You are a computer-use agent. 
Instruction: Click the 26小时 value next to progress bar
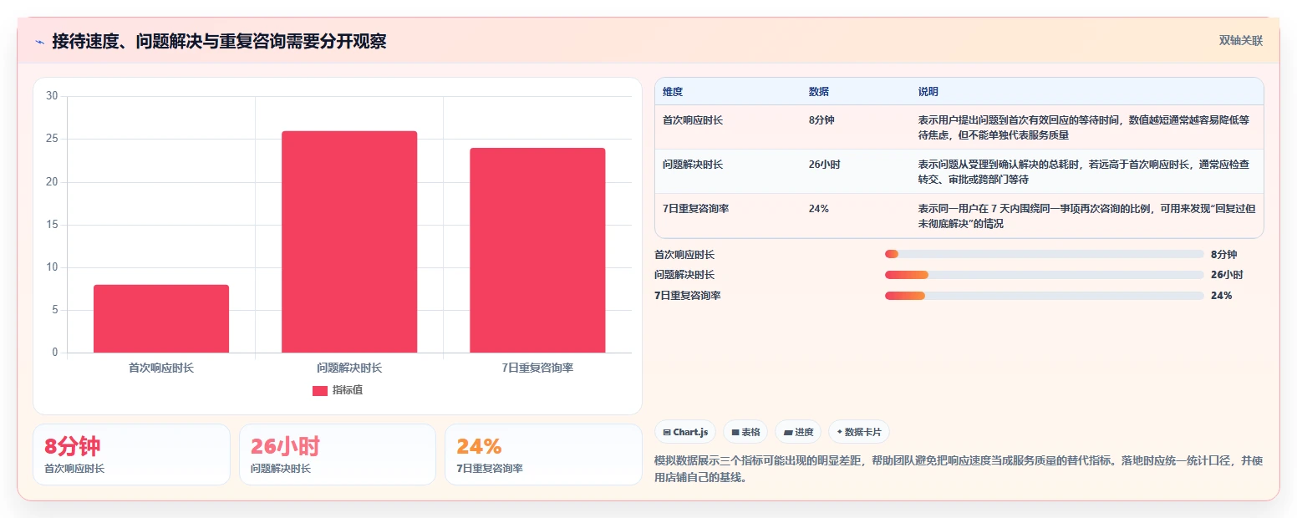(1226, 275)
